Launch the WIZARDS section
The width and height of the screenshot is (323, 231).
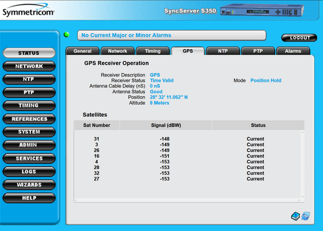click(x=29, y=185)
